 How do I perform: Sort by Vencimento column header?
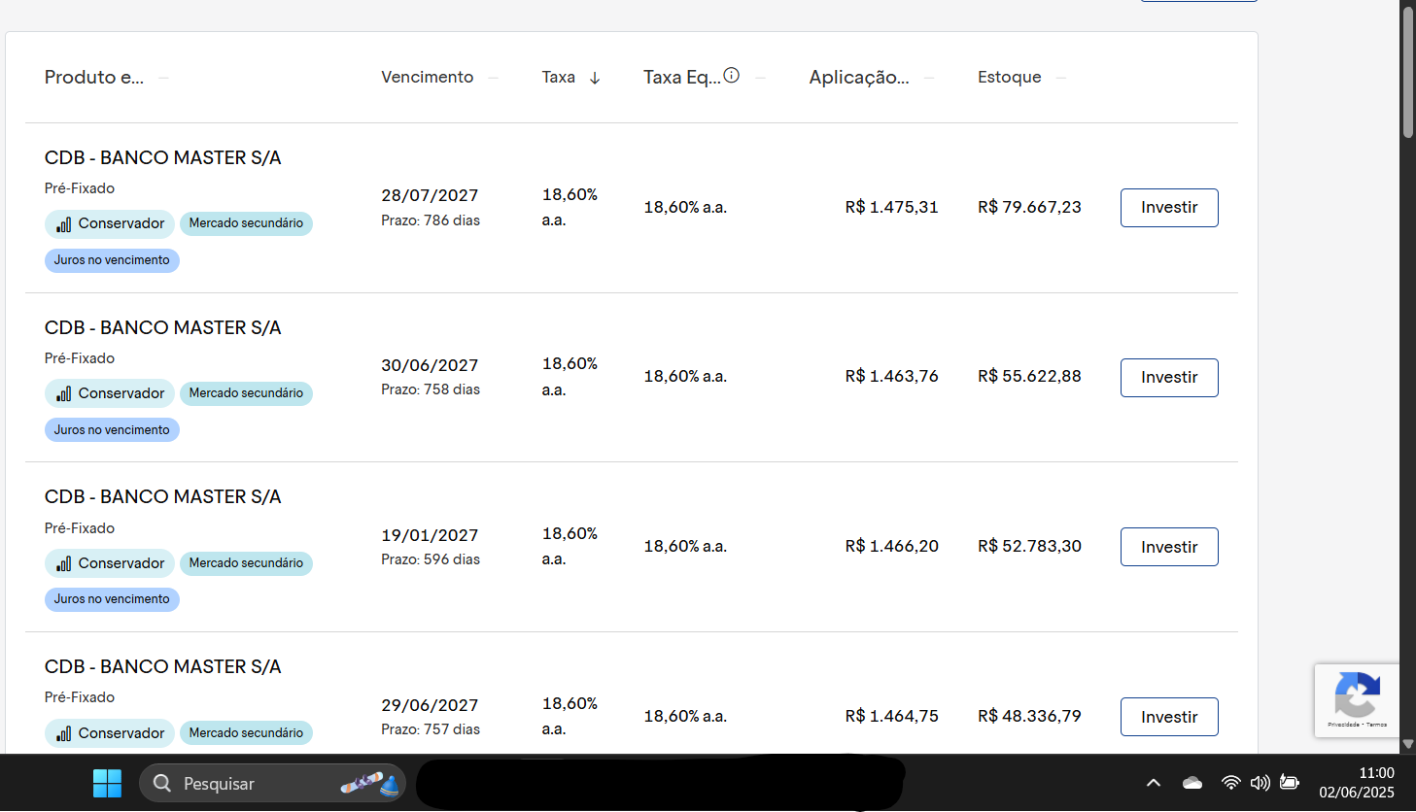[428, 77]
